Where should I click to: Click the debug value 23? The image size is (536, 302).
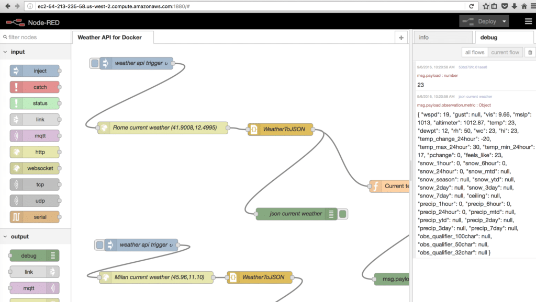pos(420,85)
